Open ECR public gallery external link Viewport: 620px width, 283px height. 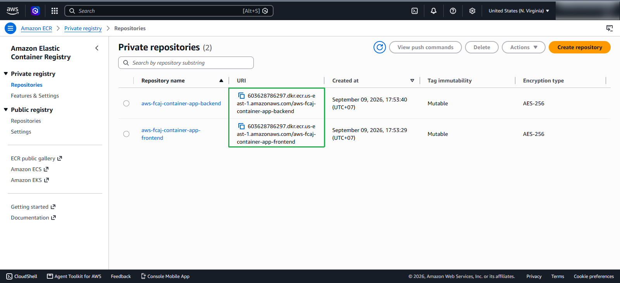click(36, 158)
